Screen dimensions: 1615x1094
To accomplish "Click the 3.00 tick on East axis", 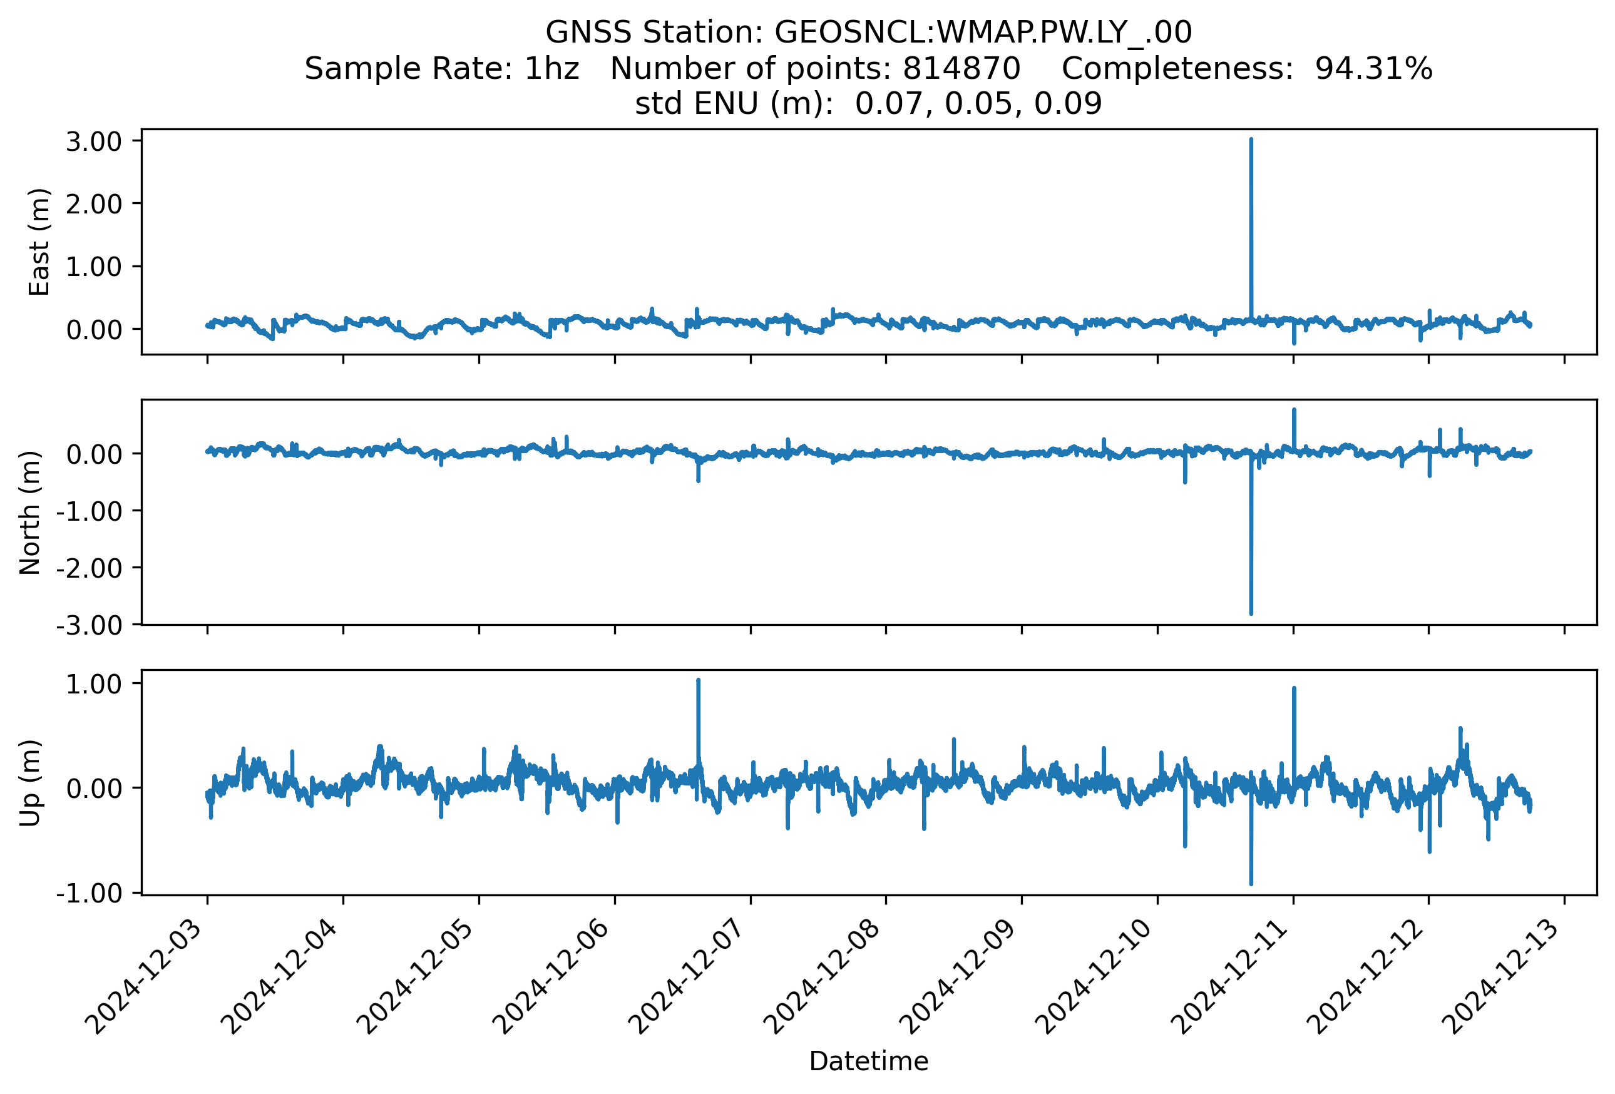I will coord(94,141).
